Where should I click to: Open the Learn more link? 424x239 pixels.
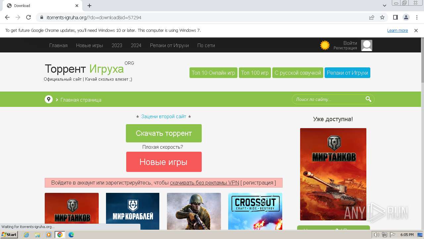click(397, 30)
